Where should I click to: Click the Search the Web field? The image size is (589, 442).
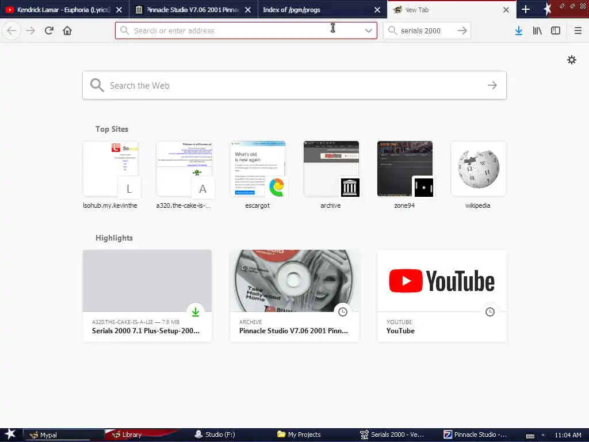tap(294, 85)
